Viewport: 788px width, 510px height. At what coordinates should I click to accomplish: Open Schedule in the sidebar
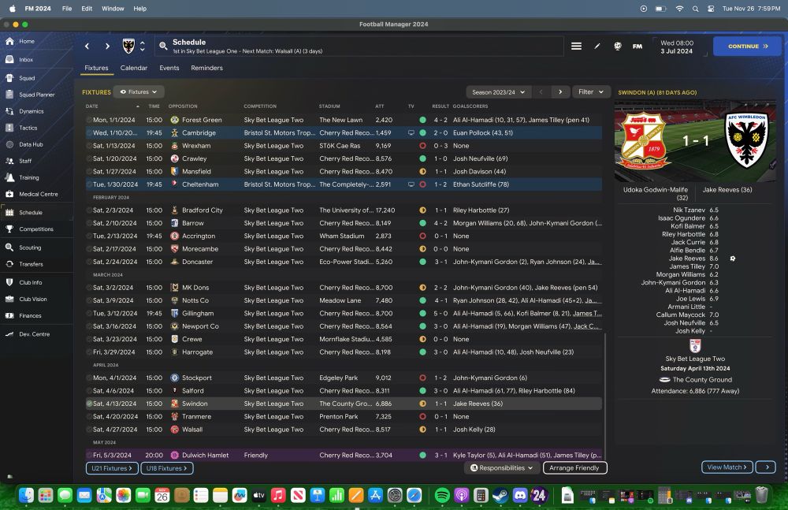point(31,212)
